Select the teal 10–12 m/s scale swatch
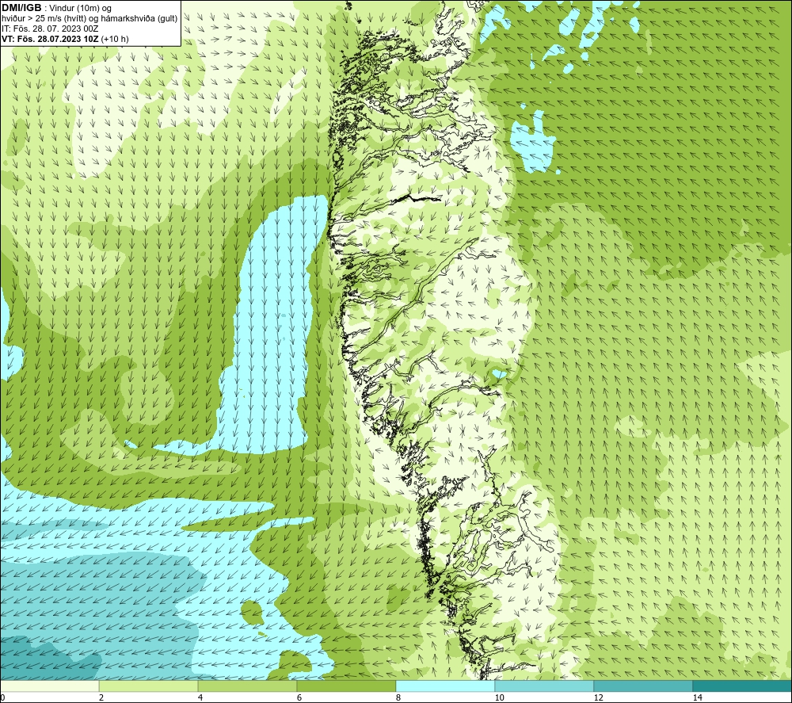This screenshot has height=703, width=792. pyautogui.click(x=545, y=686)
